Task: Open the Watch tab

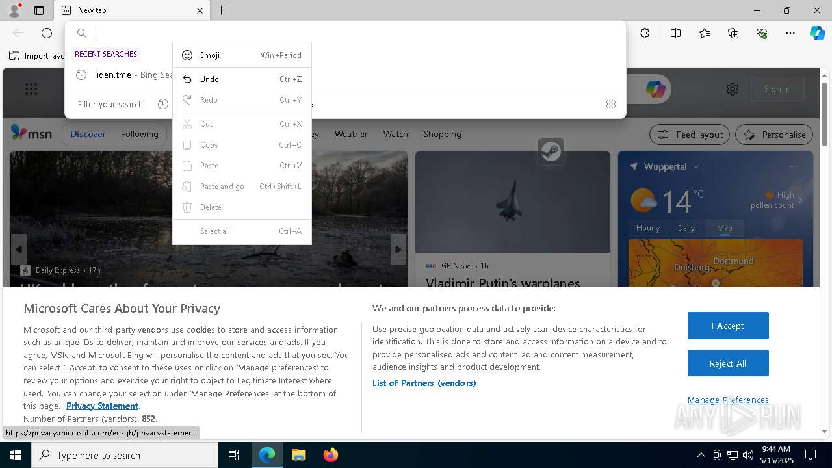Action: click(395, 134)
